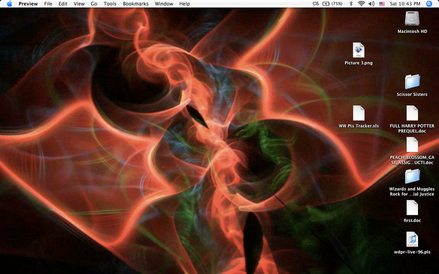The image size is (439, 274).
Task: Click the Sat 10:43 PM clock
Action: [405, 4]
